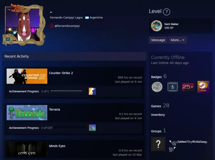Click the Counter-Strike 2 game title
215x160 pixels.
pos(61,73)
